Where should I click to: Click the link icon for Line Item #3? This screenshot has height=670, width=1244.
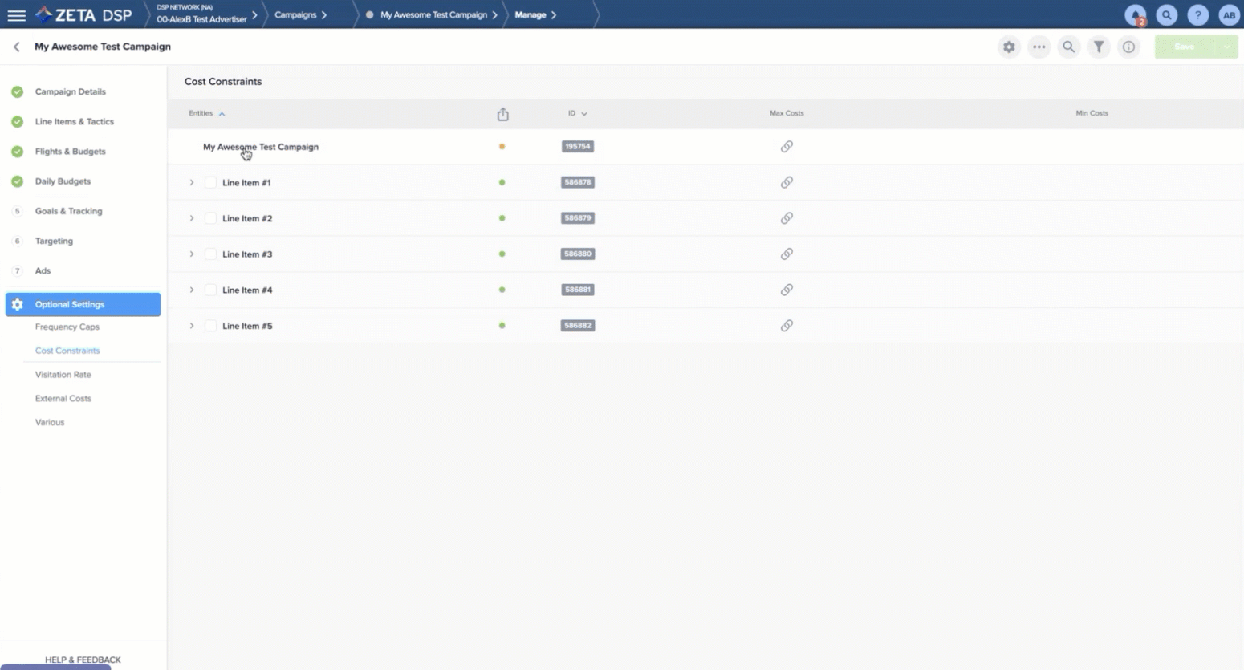click(787, 254)
